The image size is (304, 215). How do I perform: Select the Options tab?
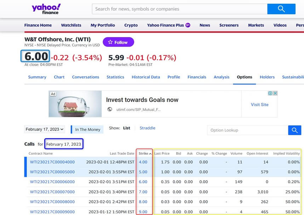[x=245, y=77]
